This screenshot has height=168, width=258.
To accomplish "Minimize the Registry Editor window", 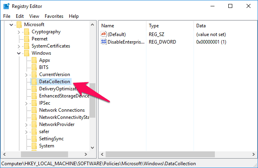I will tap(212, 6).
